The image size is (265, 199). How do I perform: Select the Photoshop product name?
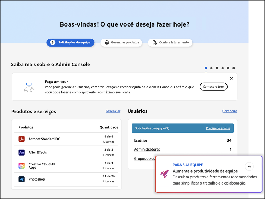coord(37,179)
